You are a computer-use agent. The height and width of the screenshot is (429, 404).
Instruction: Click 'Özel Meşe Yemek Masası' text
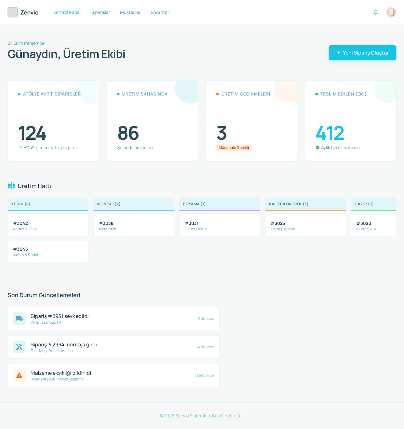click(x=52, y=351)
